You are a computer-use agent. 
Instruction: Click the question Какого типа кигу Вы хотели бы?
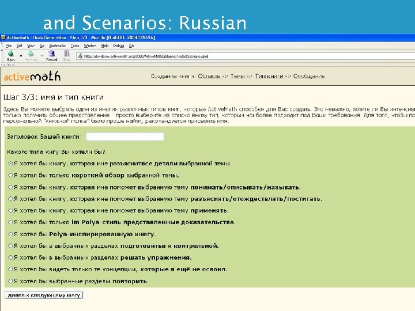click(x=56, y=152)
